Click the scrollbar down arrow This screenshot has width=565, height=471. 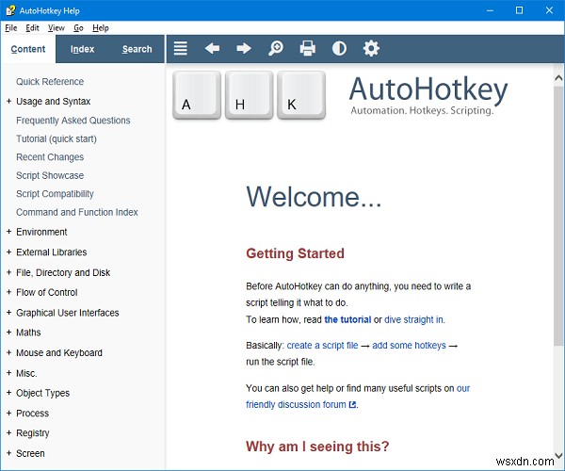558,455
